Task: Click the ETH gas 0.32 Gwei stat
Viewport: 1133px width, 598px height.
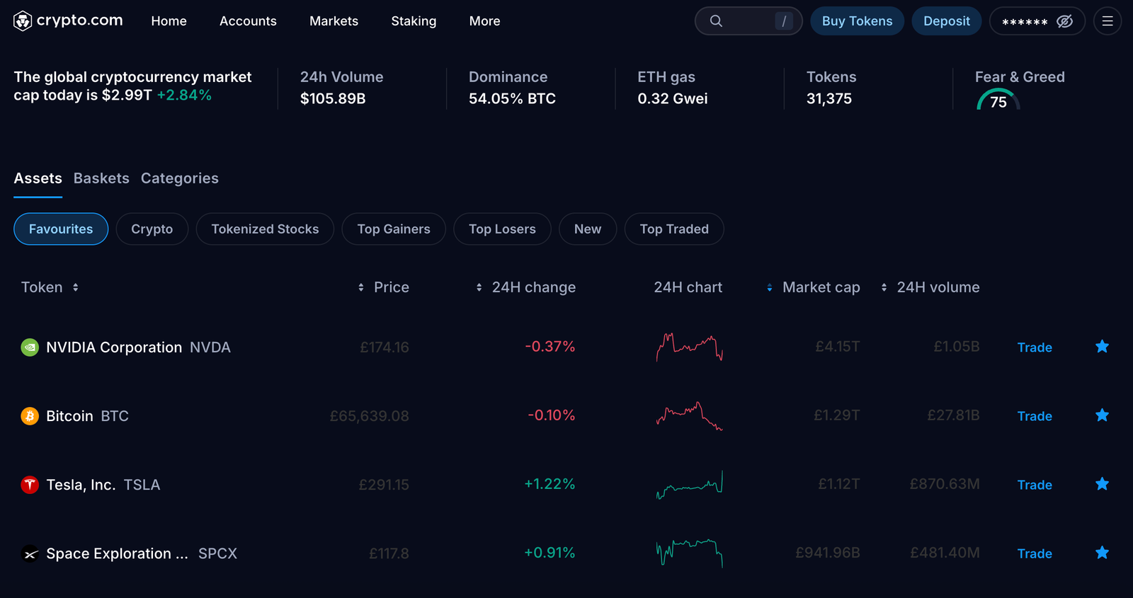Action: point(673,88)
